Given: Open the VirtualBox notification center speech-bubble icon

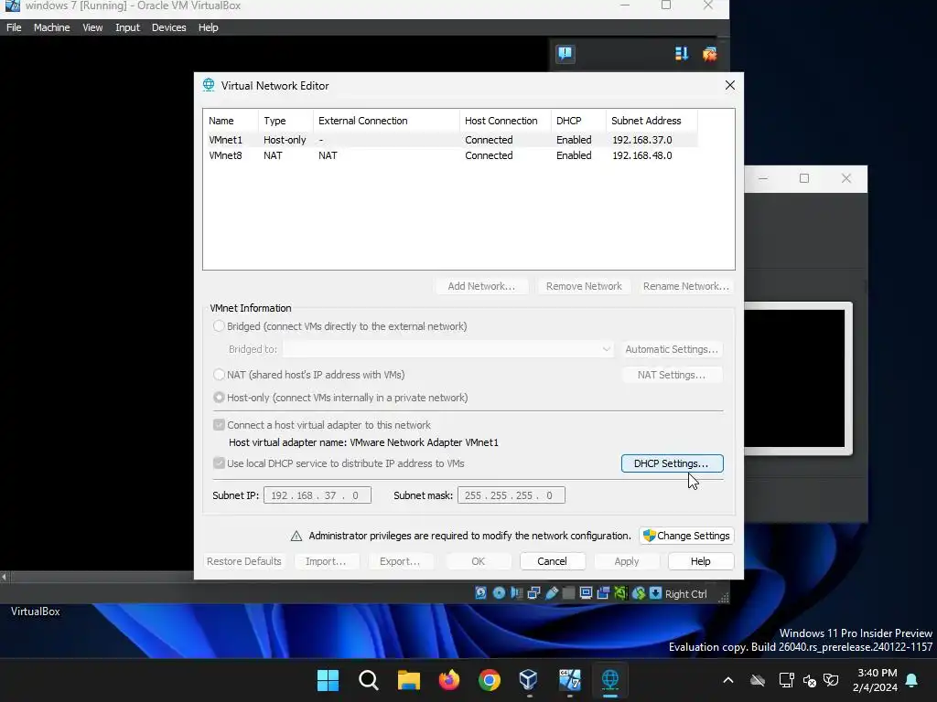Looking at the screenshot, I should 565,54.
